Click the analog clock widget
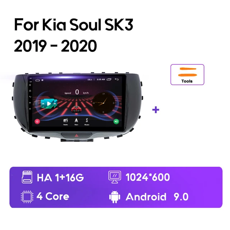Screen dimensions: 230x230 tap(103, 103)
